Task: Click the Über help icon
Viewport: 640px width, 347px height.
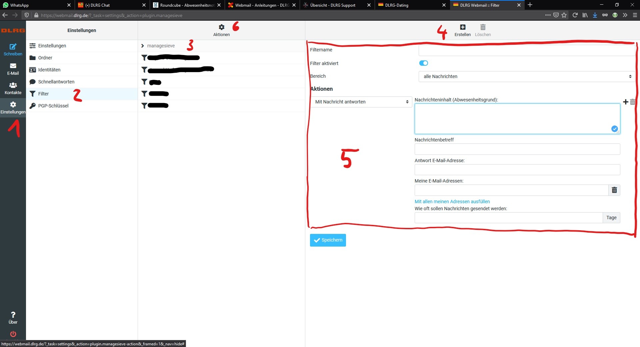Action: [x=13, y=315]
